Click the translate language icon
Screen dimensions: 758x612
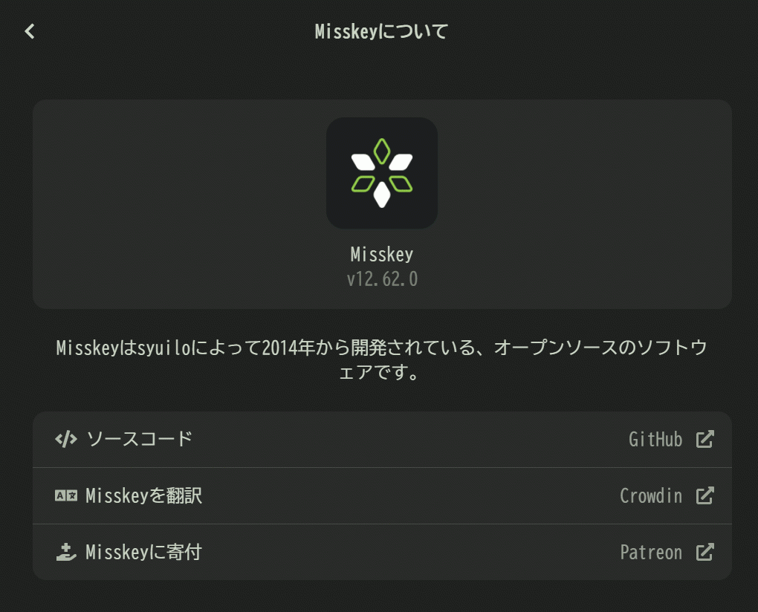(x=66, y=495)
